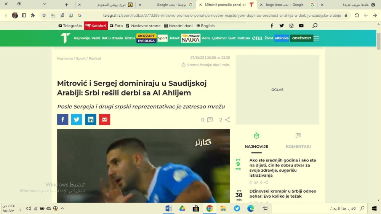Open the Sport section in navigation
The width and height of the screenshot is (381, 214).
[163, 38]
